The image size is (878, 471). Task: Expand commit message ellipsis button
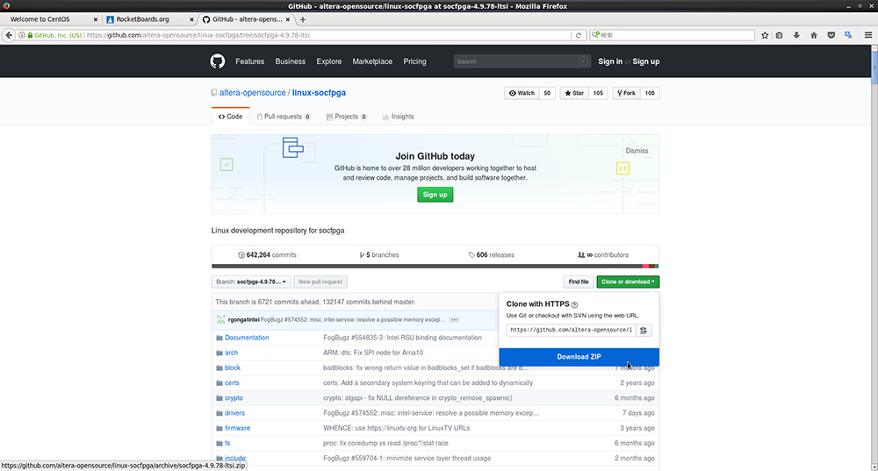click(x=454, y=320)
